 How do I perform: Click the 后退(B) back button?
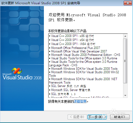77,117
